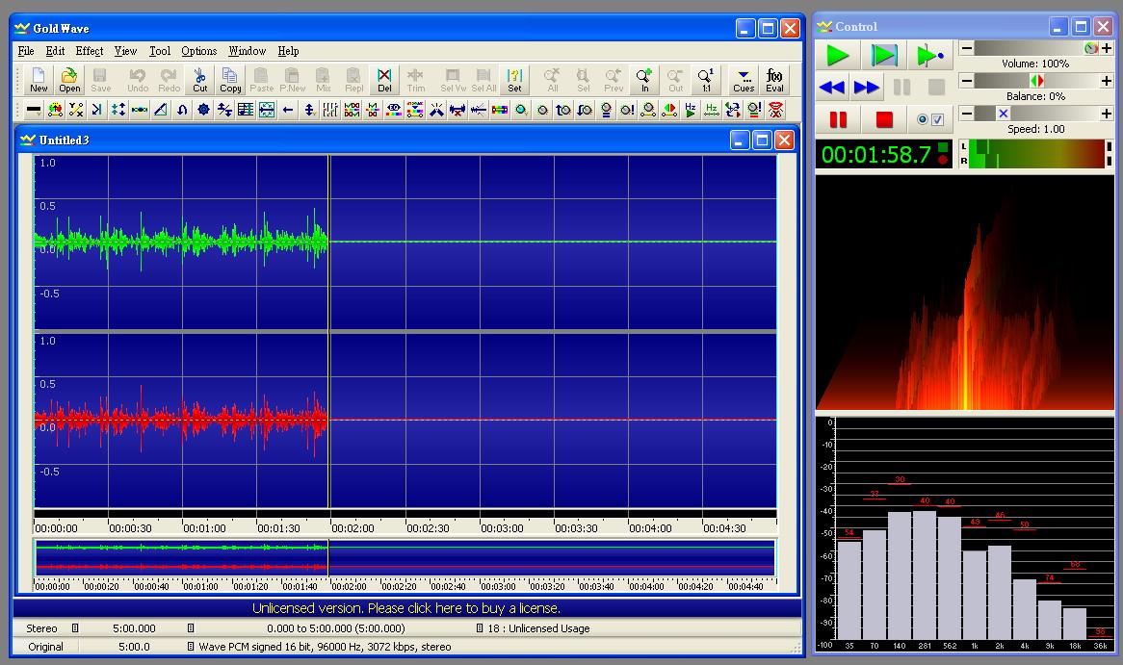The width and height of the screenshot is (1123, 665).
Task: Pause playback with the red pause button
Action: coord(838,119)
